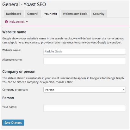The width and height of the screenshot is (130, 130).
Task: Save the settings with Save Changes
Action: coord(13,123)
